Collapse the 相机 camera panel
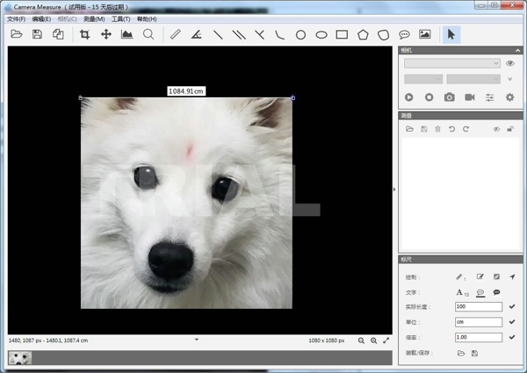This screenshot has height=373, width=527. coord(517,51)
